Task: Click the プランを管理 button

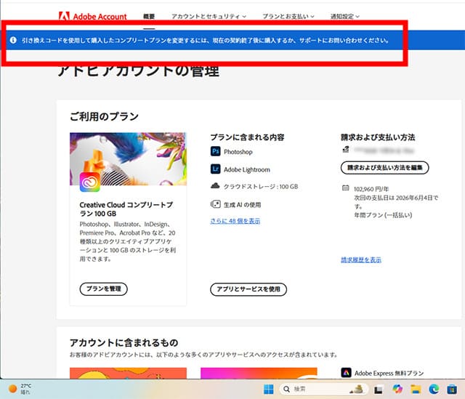Action: pos(103,289)
